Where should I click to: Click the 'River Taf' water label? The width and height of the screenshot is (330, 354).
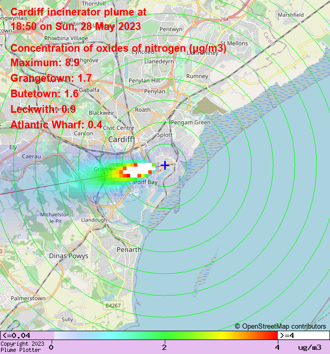123,195
